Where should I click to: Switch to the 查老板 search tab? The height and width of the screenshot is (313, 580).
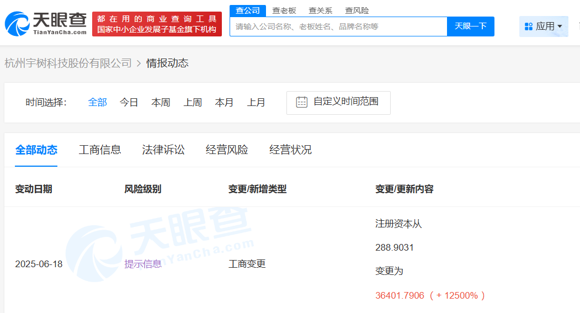click(284, 10)
